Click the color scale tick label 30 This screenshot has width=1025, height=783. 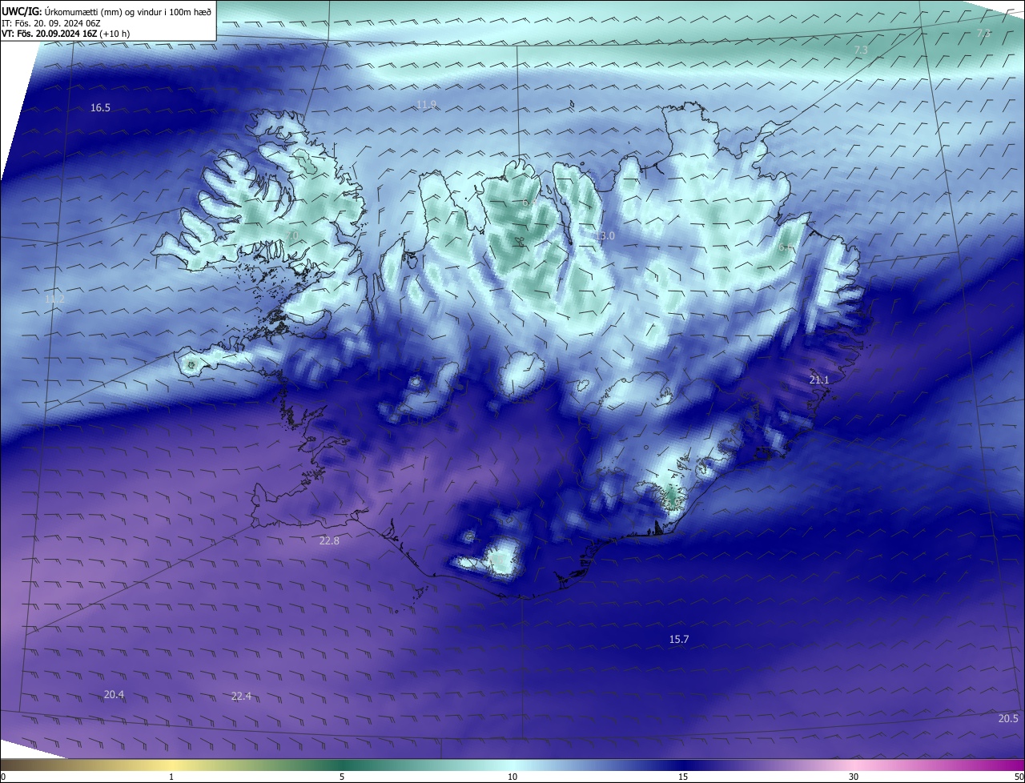click(854, 777)
